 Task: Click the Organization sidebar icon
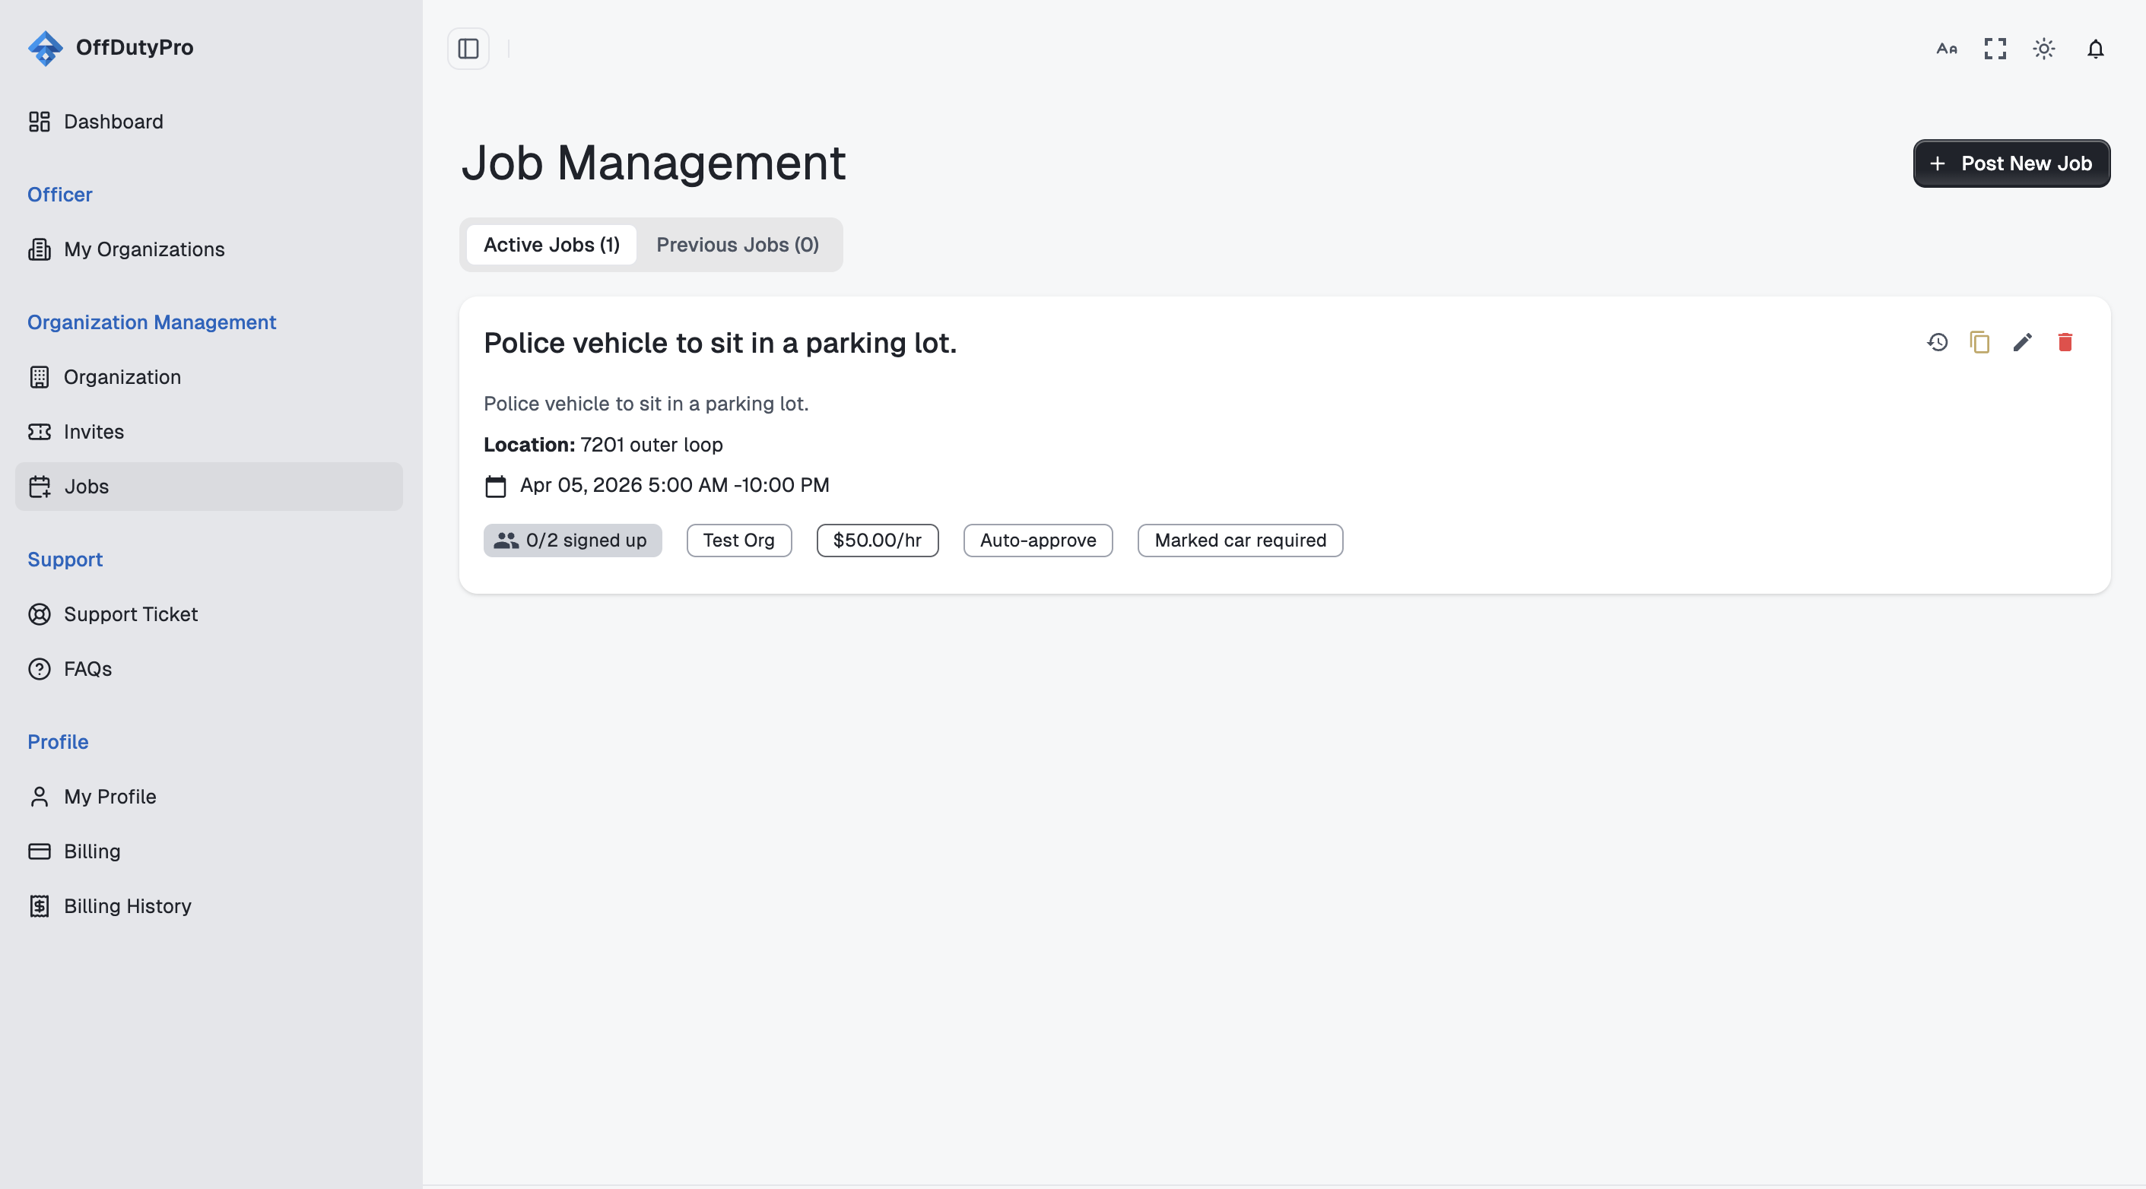(x=39, y=377)
